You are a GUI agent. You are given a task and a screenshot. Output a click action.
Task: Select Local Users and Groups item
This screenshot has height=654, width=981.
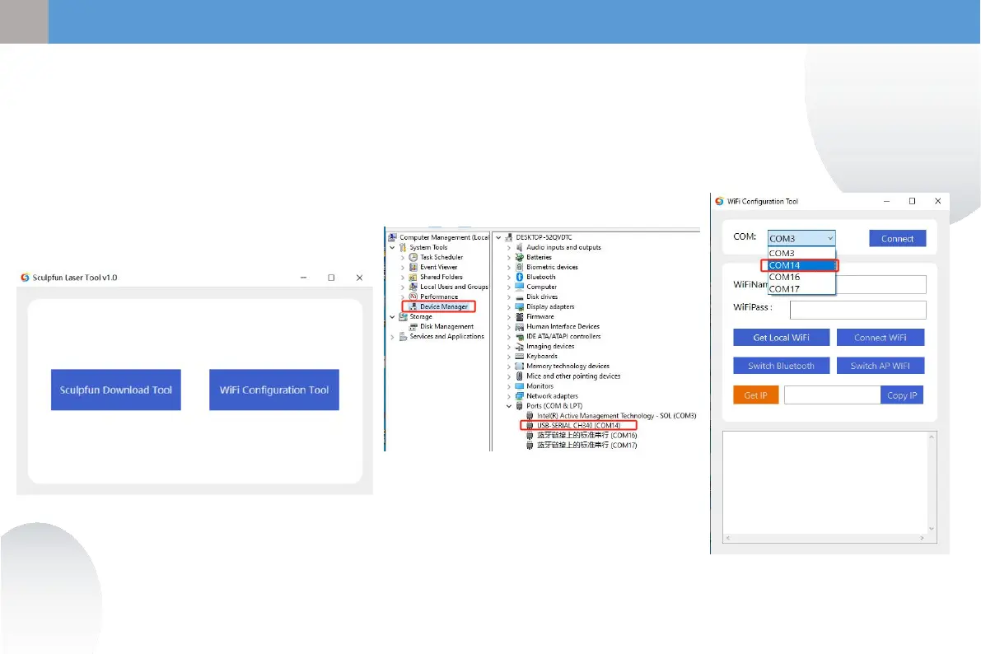click(x=454, y=287)
